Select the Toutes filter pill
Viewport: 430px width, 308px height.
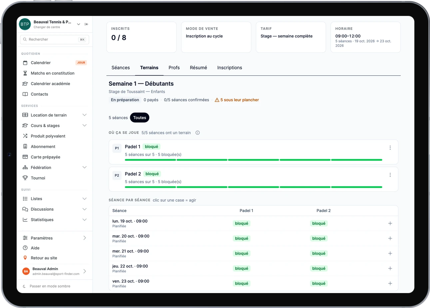pyautogui.click(x=140, y=118)
